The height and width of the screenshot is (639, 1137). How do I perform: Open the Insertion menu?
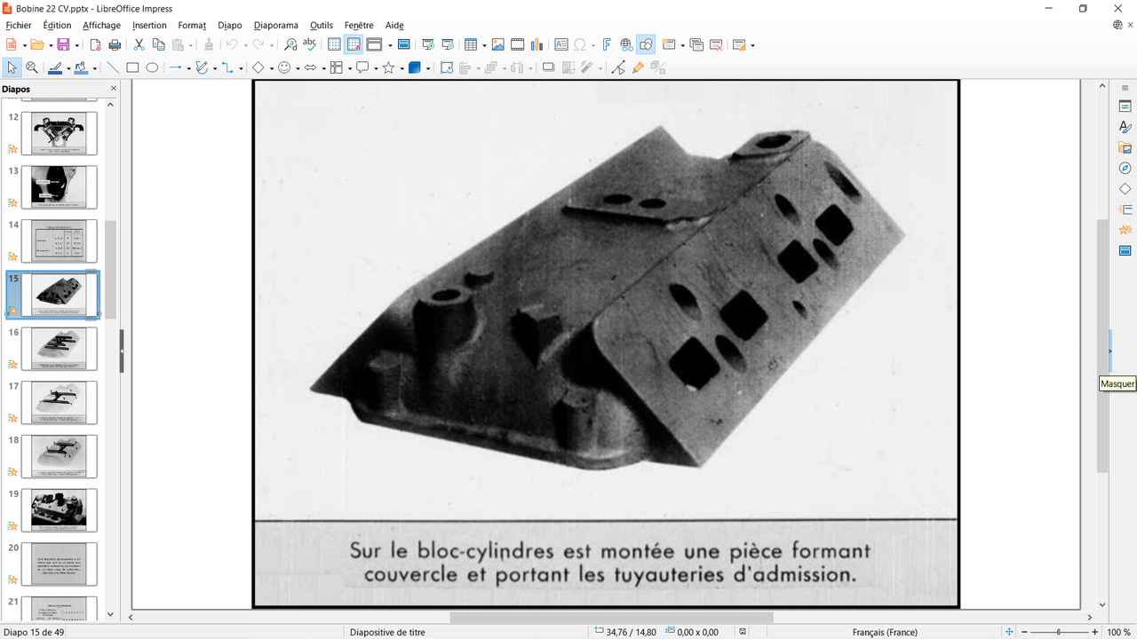click(x=149, y=26)
